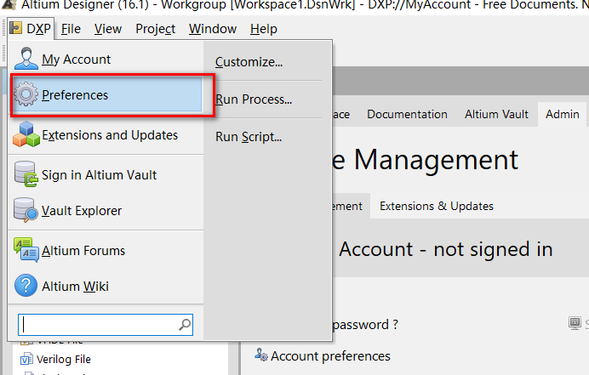Click the Verilog File document icon
The width and height of the screenshot is (589, 375).
coord(26,359)
